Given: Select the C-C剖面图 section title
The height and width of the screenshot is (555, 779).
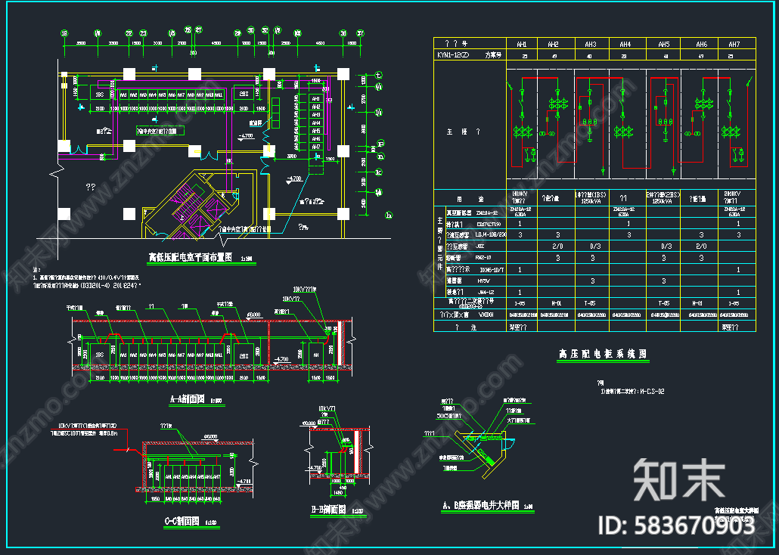Looking at the screenshot, I should point(182,521).
